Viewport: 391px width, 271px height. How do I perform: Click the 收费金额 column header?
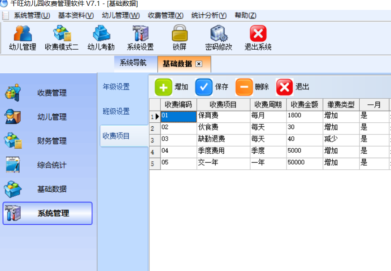click(x=304, y=105)
